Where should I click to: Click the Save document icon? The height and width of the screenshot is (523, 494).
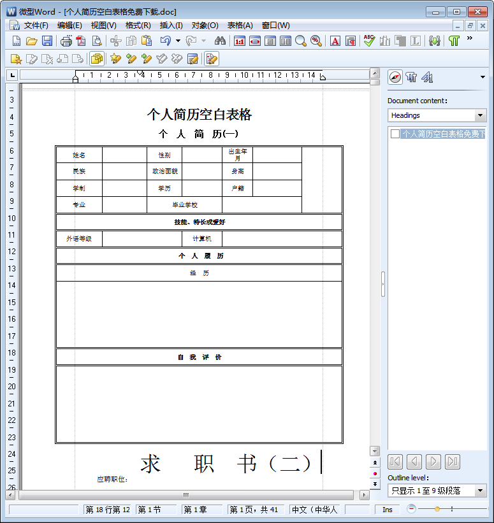[x=47, y=41]
